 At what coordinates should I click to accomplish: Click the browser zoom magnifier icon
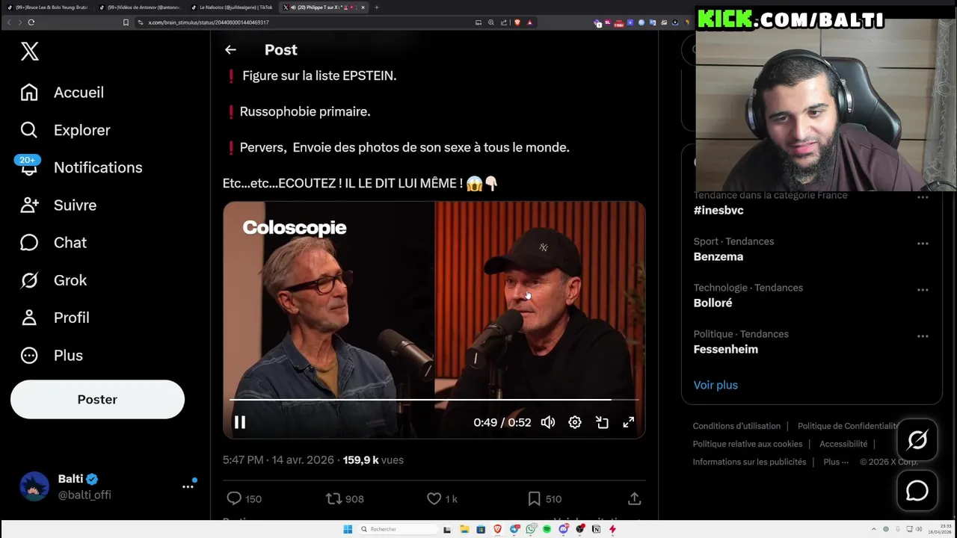point(491,22)
